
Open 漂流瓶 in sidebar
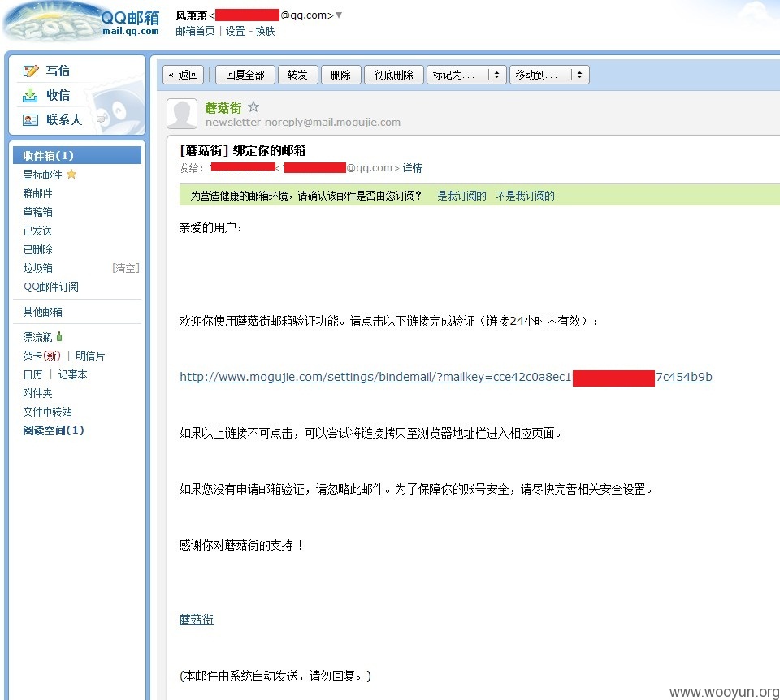click(37, 337)
